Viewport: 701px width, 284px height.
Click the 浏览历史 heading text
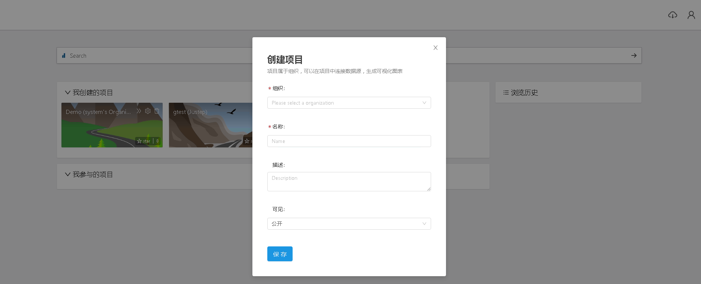click(525, 92)
